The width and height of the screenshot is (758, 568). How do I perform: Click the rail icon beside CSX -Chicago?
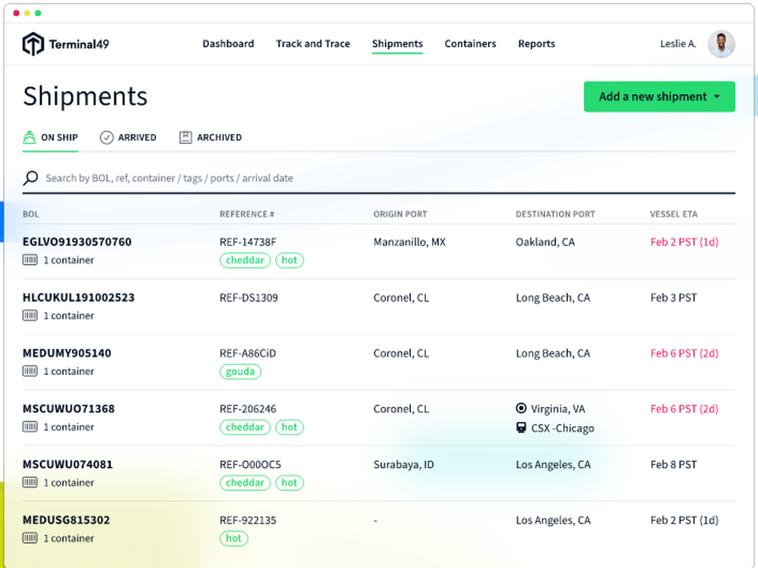pyautogui.click(x=522, y=428)
